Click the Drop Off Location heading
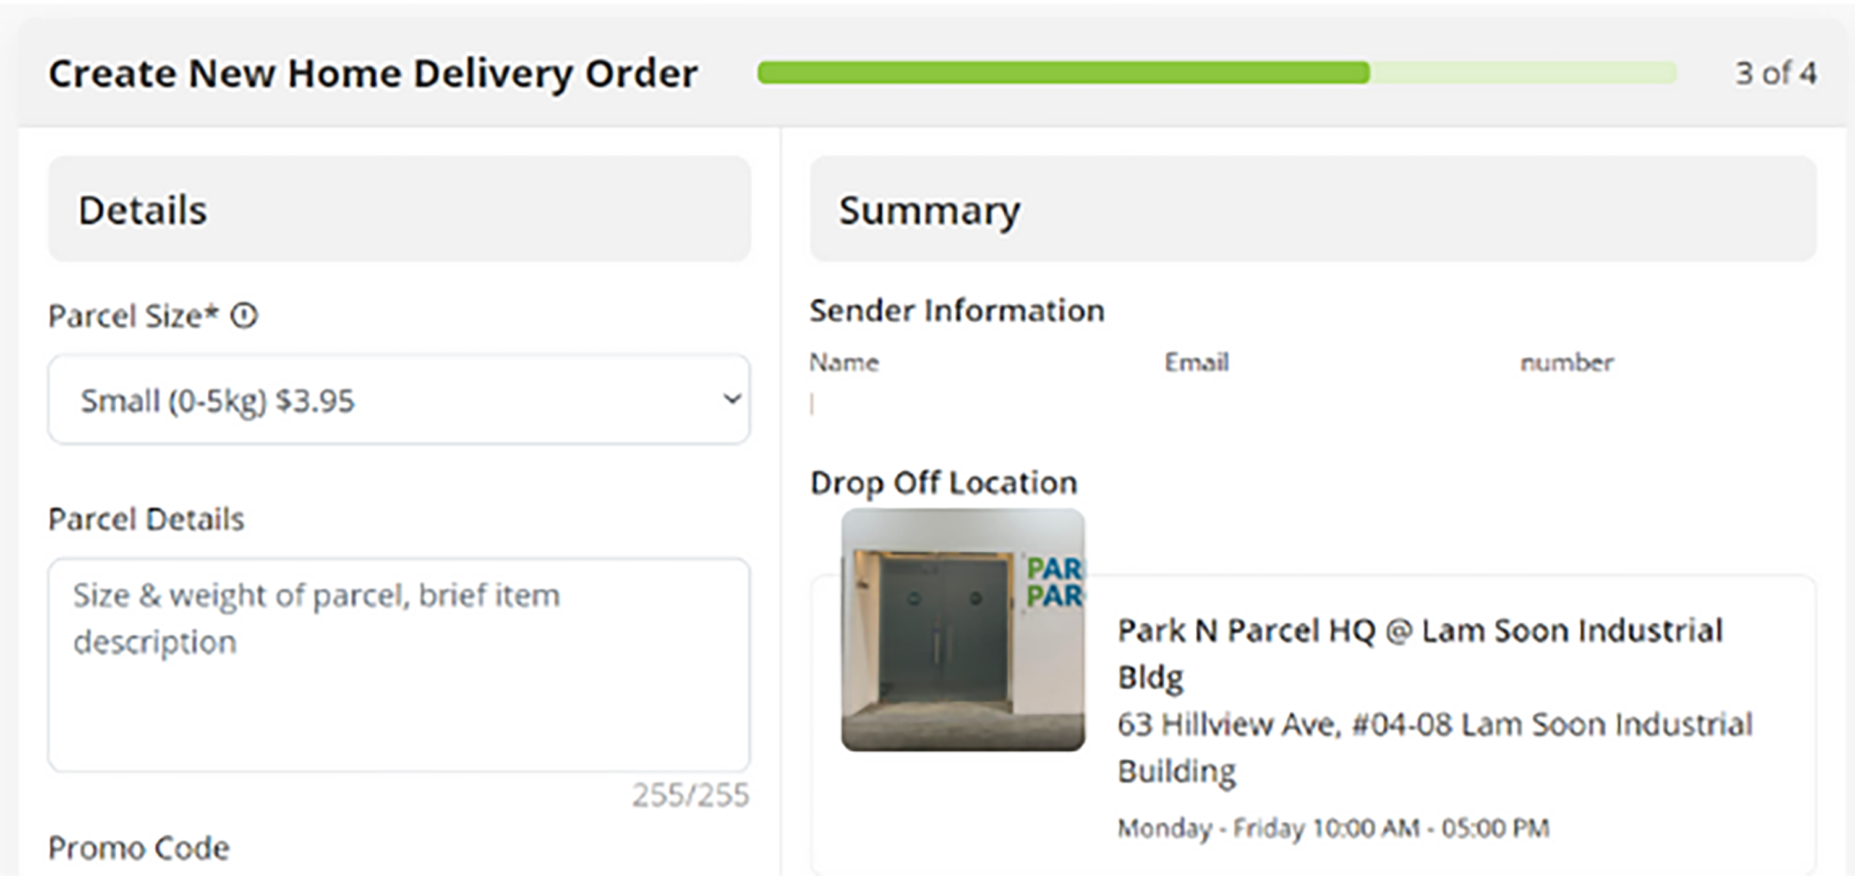Screen dimensions: 1855x876 (944, 482)
